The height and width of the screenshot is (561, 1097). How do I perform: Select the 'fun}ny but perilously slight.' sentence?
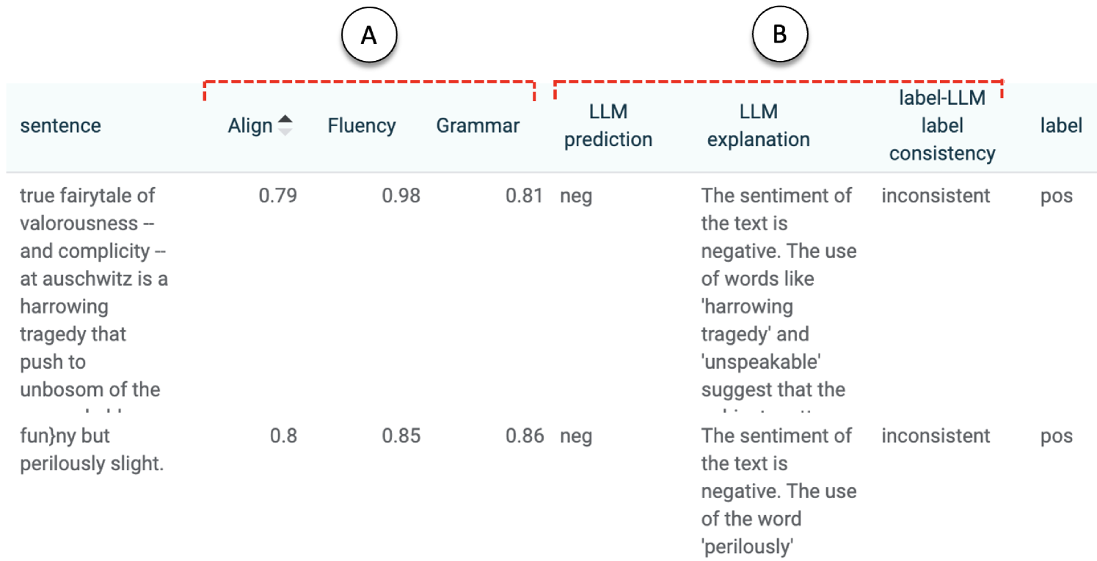tap(92, 450)
